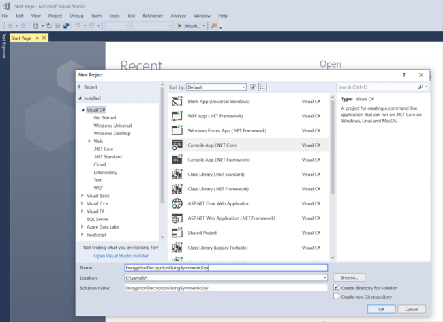
Task: Click the ASP.NET Web Application (.NET Framework) icon
Action: [177, 218]
